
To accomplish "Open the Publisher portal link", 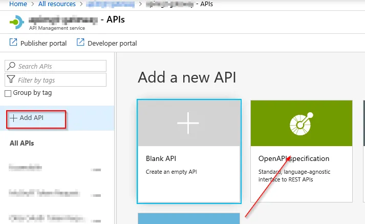I will [x=44, y=44].
